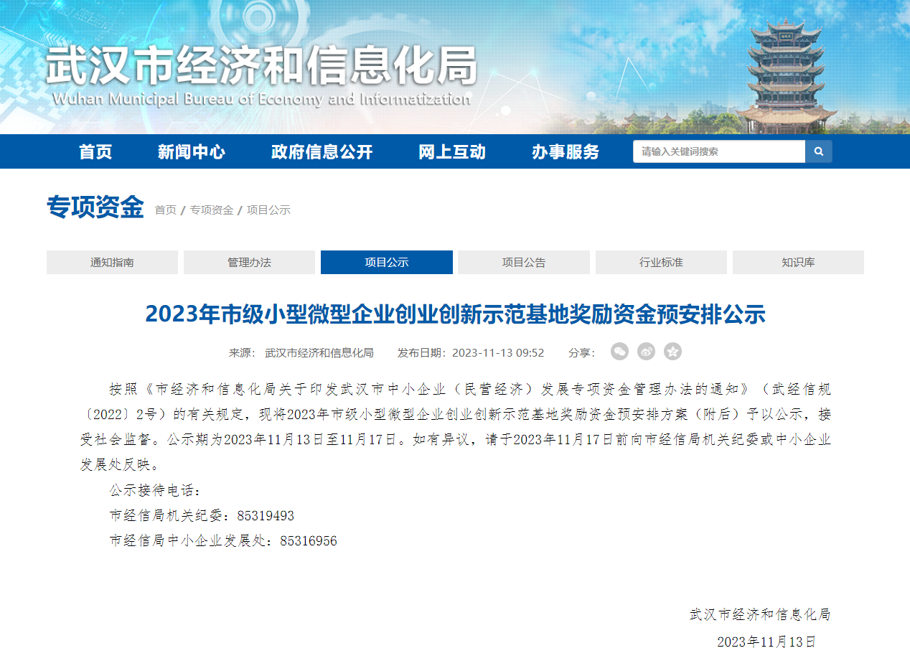Open the 知识库 tab
This screenshot has width=910, height=671.
(x=798, y=263)
